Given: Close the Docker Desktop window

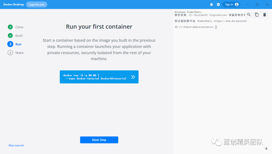Looking at the screenshot, I should (267, 5).
